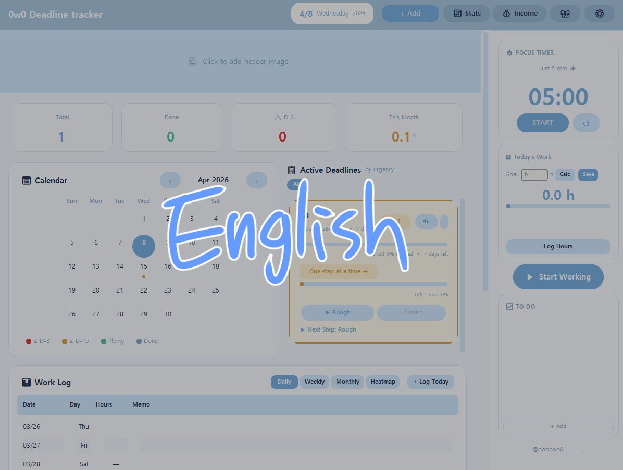Viewport: 623px width, 470px height.
Task: Click the Focus Timer stopwatch icon
Action: (x=509, y=53)
